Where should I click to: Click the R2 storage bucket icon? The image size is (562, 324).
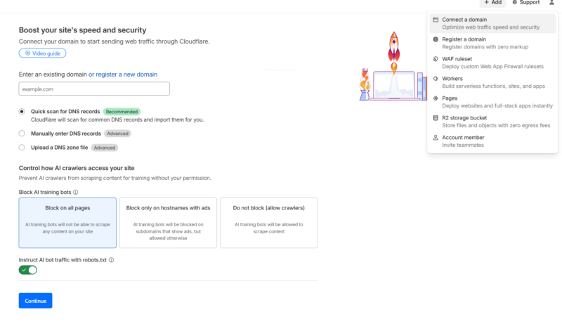click(436, 118)
